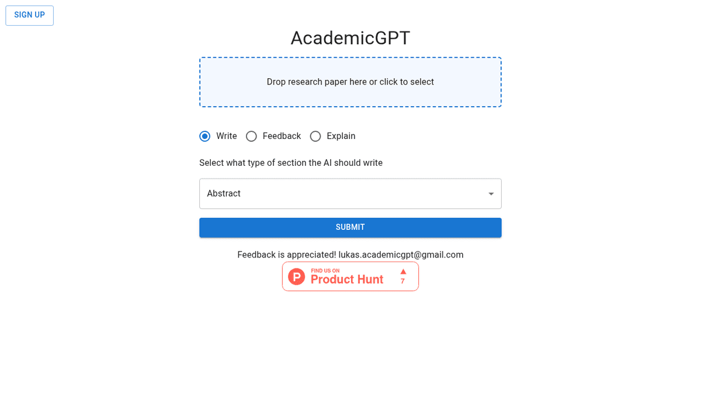This screenshot has width=701, height=394.
Task: Click the small FIND US ON text
Action: (x=325, y=271)
